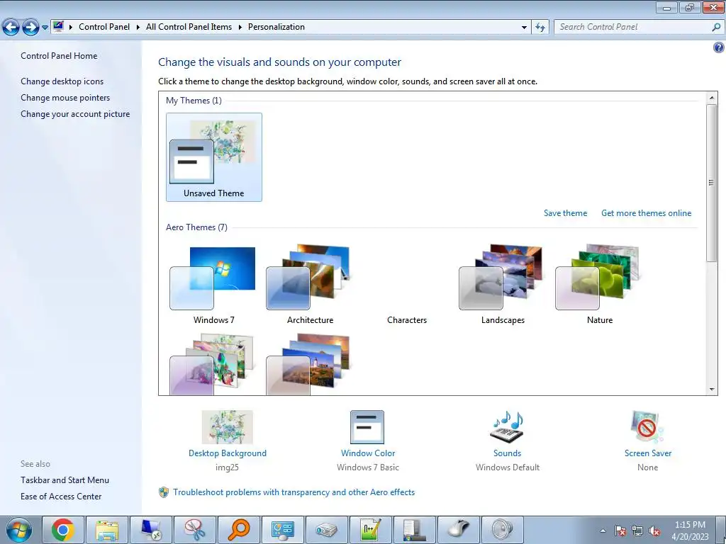Open Change your account picture link
This screenshot has width=726, height=544.
[x=75, y=114]
